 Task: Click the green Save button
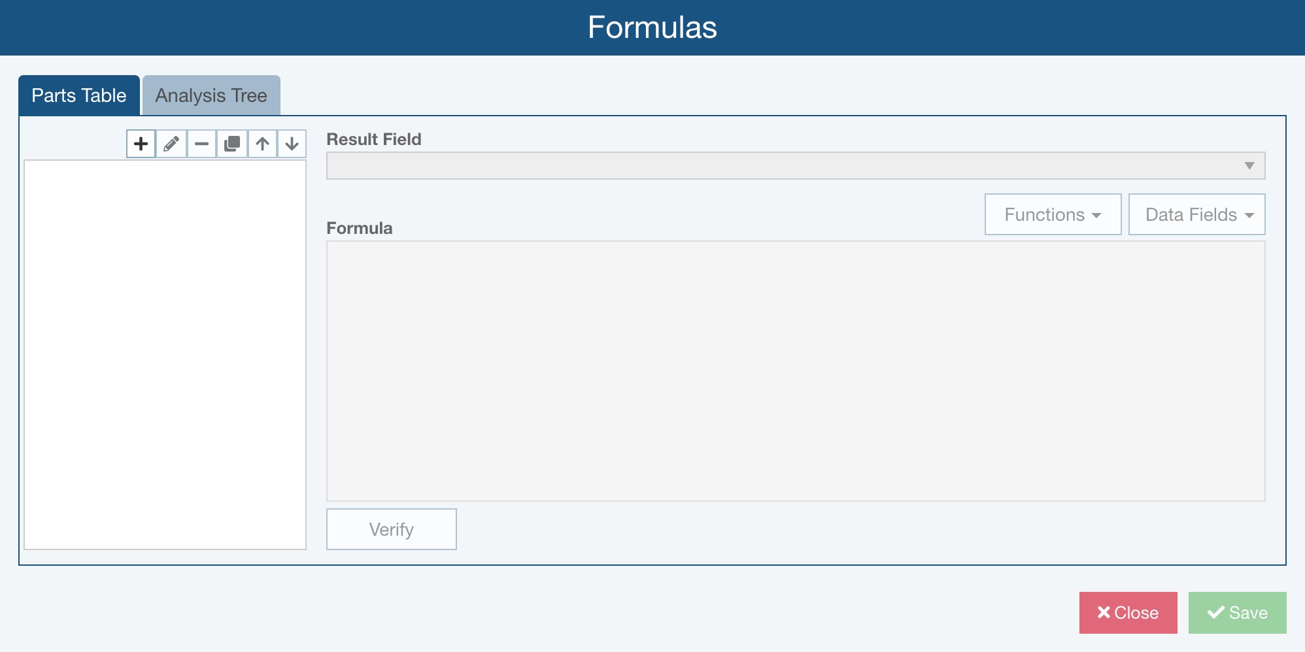point(1237,613)
